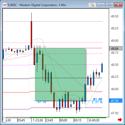Click the small box at bottom-left corner
125x125 pixels.
[4, 120]
